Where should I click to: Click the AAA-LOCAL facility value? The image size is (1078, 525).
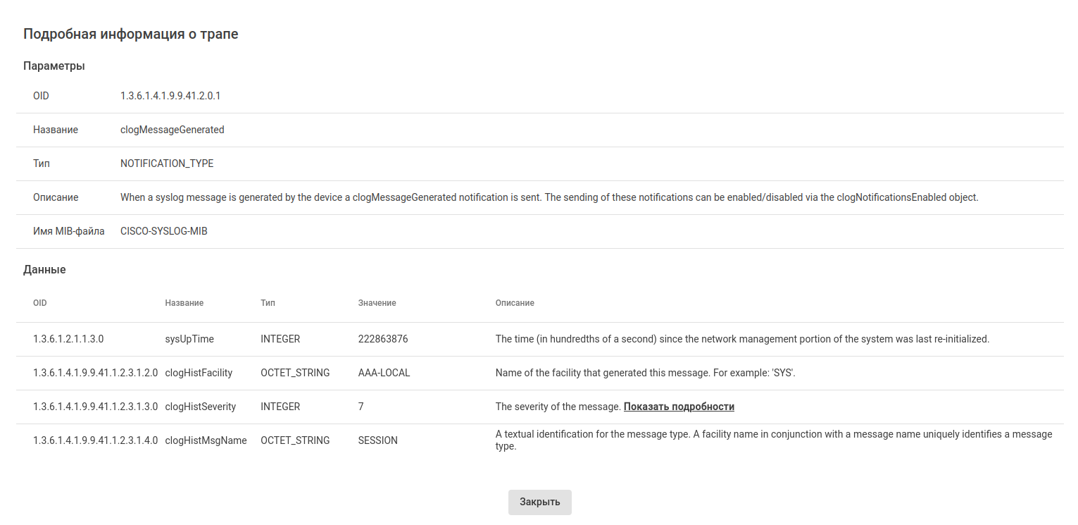[384, 373]
